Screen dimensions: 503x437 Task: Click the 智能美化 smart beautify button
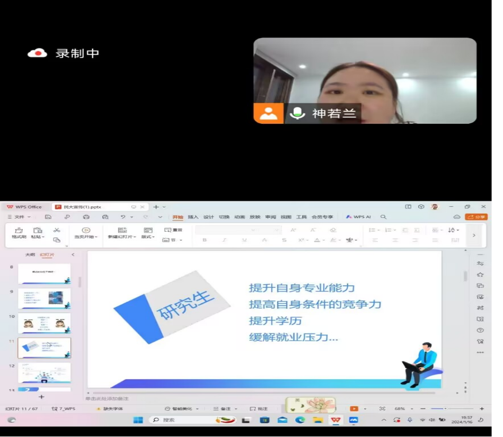click(x=182, y=409)
